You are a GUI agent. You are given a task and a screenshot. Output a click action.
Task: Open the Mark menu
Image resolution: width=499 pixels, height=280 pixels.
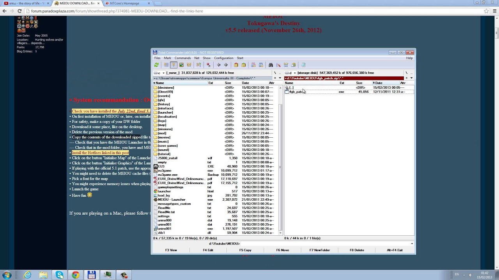point(167,58)
